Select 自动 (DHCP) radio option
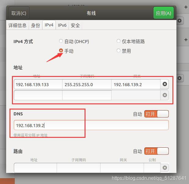 74,41
